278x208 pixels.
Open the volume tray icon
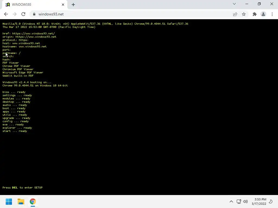tap(245, 201)
